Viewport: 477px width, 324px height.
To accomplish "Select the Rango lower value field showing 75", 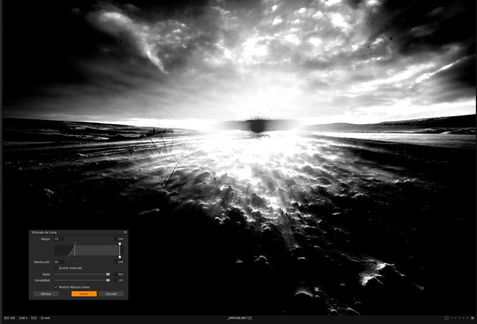I will (58, 239).
